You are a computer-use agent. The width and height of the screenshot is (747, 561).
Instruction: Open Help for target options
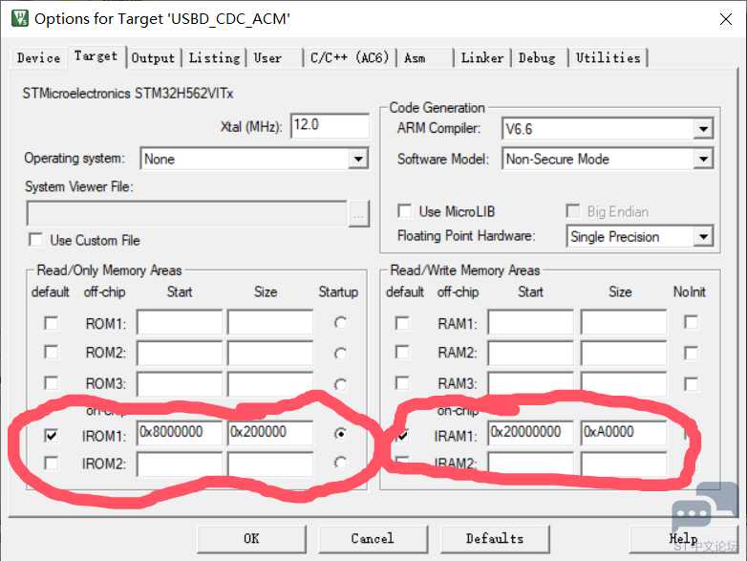683,539
